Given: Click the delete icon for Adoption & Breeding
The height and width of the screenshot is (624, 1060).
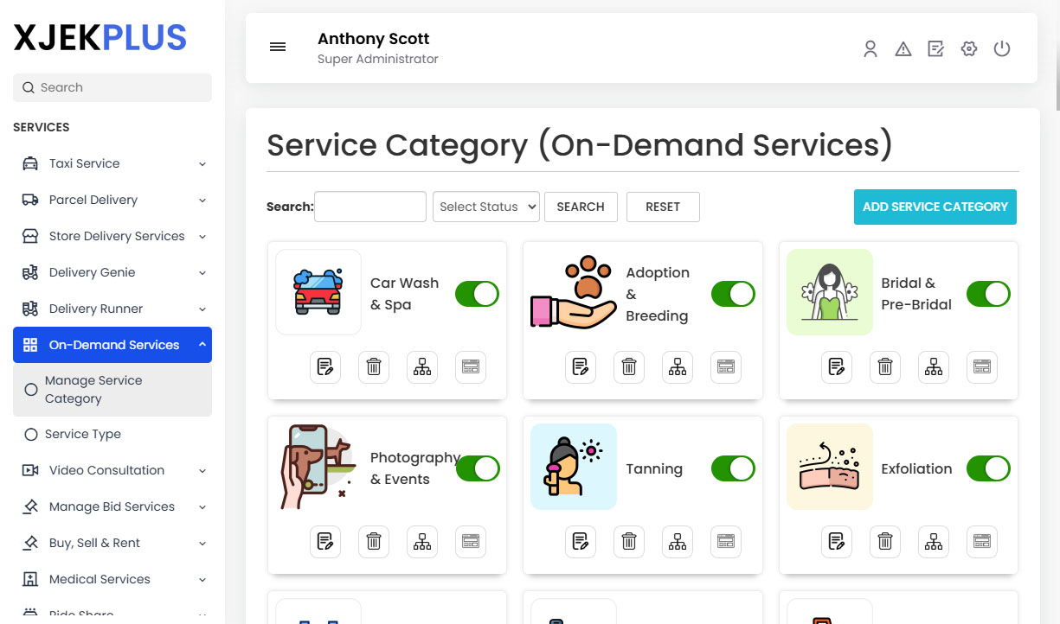Looking at the screenshot, I should coord(629,366).
